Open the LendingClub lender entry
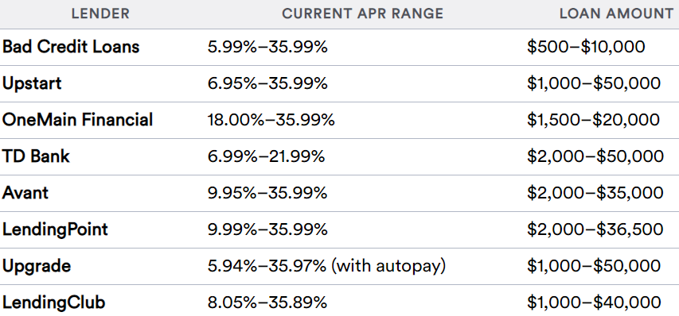The height and width of the screenshot is (316, 679). click(x=53, y=303)
